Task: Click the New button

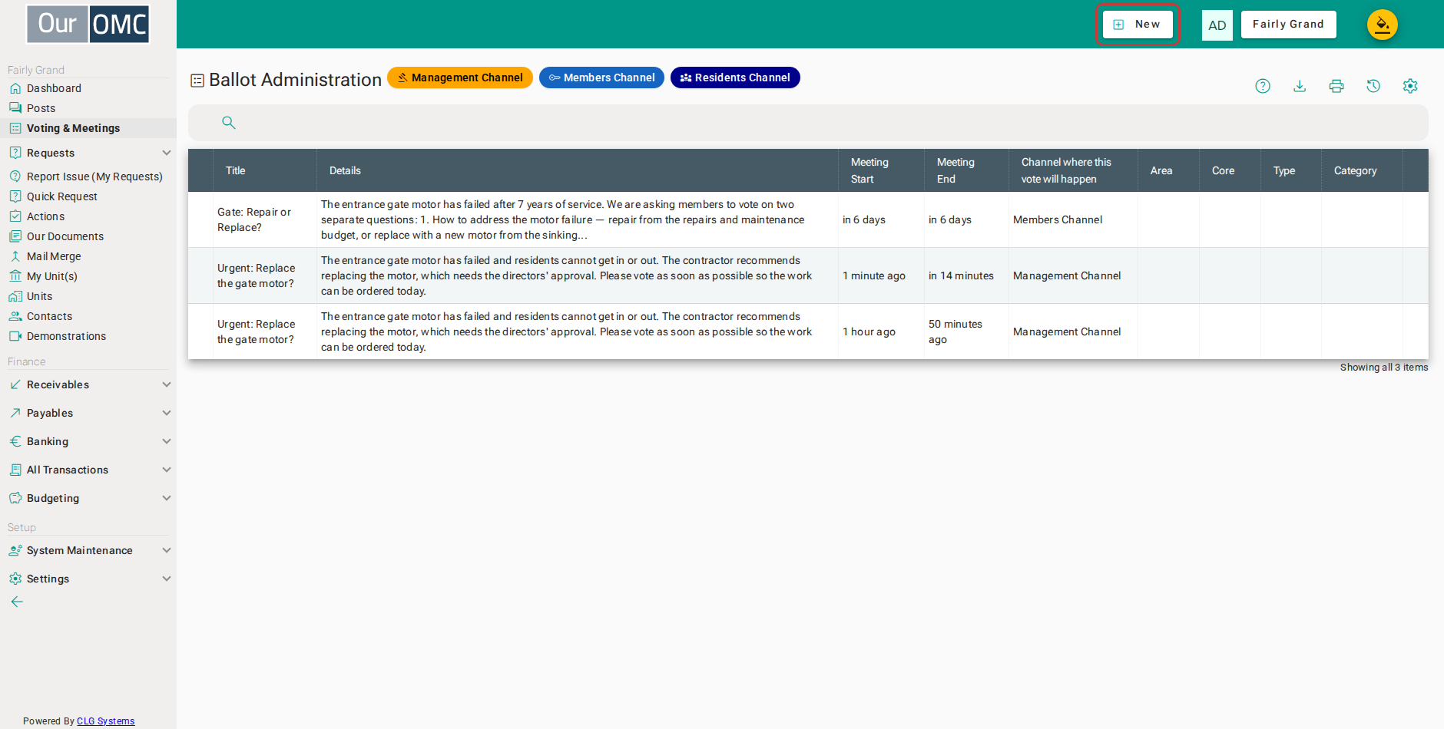Action: pyautogui.click(x=1138, y=25)
